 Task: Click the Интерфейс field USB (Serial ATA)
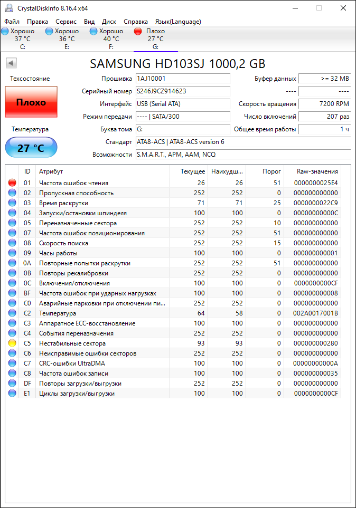183,104
